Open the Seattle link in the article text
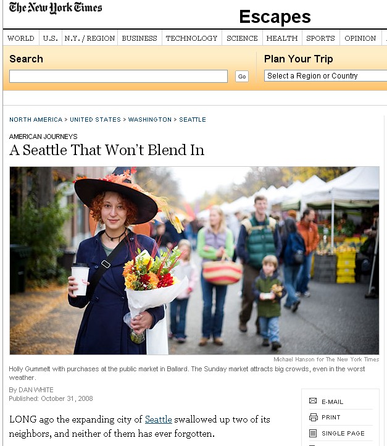 158,419
